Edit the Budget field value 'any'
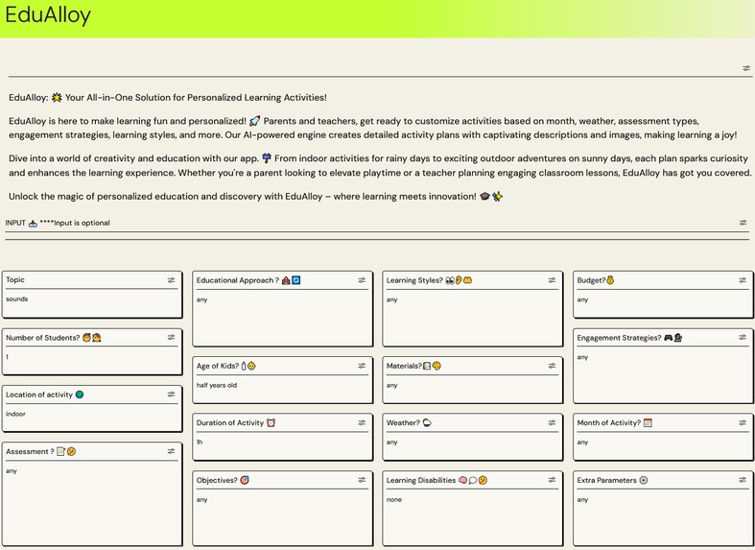This screenshot has width=755, height=550. pos(663,303)
